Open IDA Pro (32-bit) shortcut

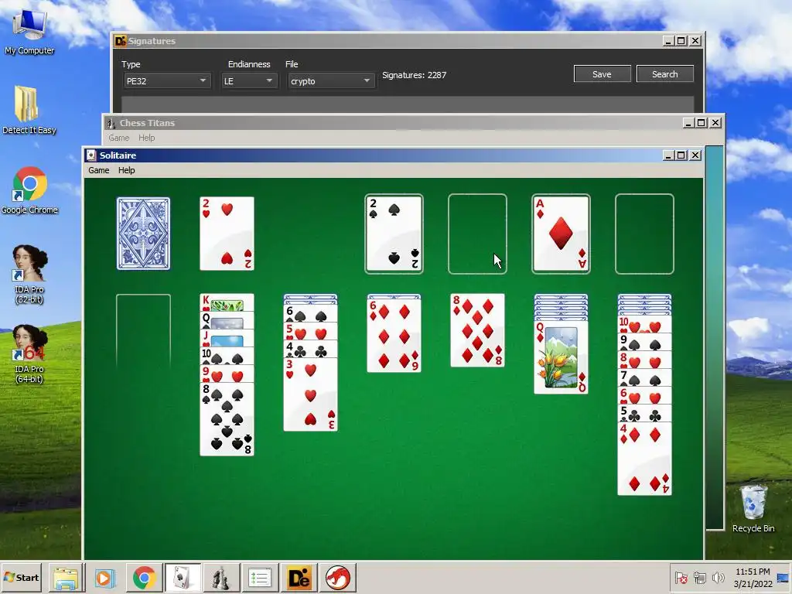coord(29,274)
